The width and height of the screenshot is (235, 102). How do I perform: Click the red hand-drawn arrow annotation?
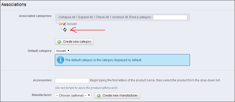coord(87,30)
